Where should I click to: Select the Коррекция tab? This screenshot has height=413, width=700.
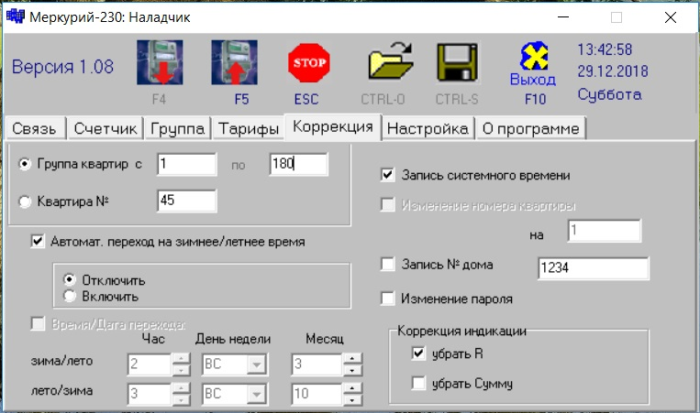(333, 127)
